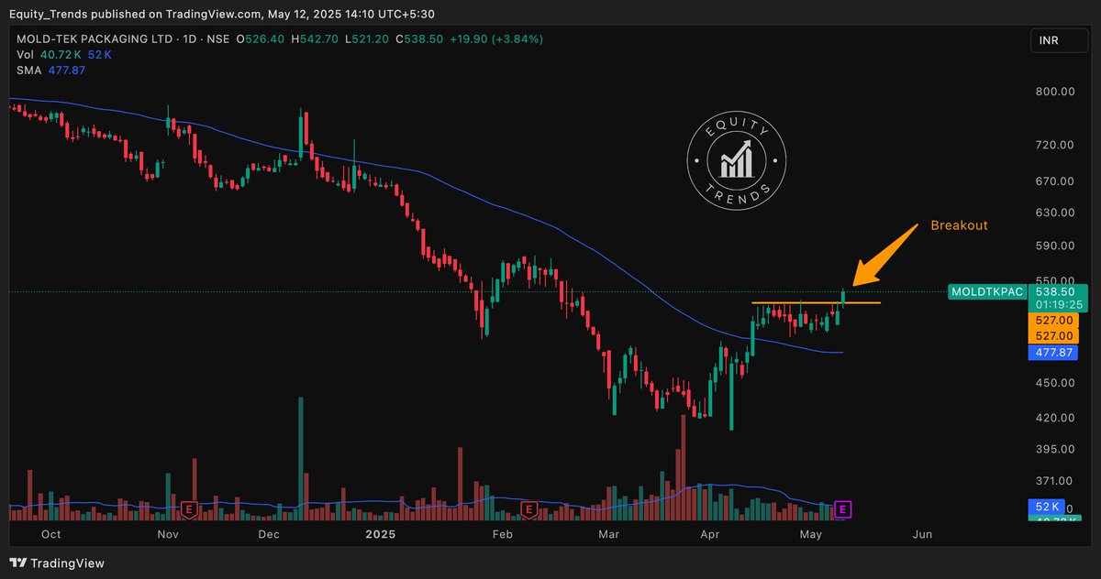Click the Nov label on the time axis
Image resolution: width=1101 pixels, height=579 pixels.
167,534
